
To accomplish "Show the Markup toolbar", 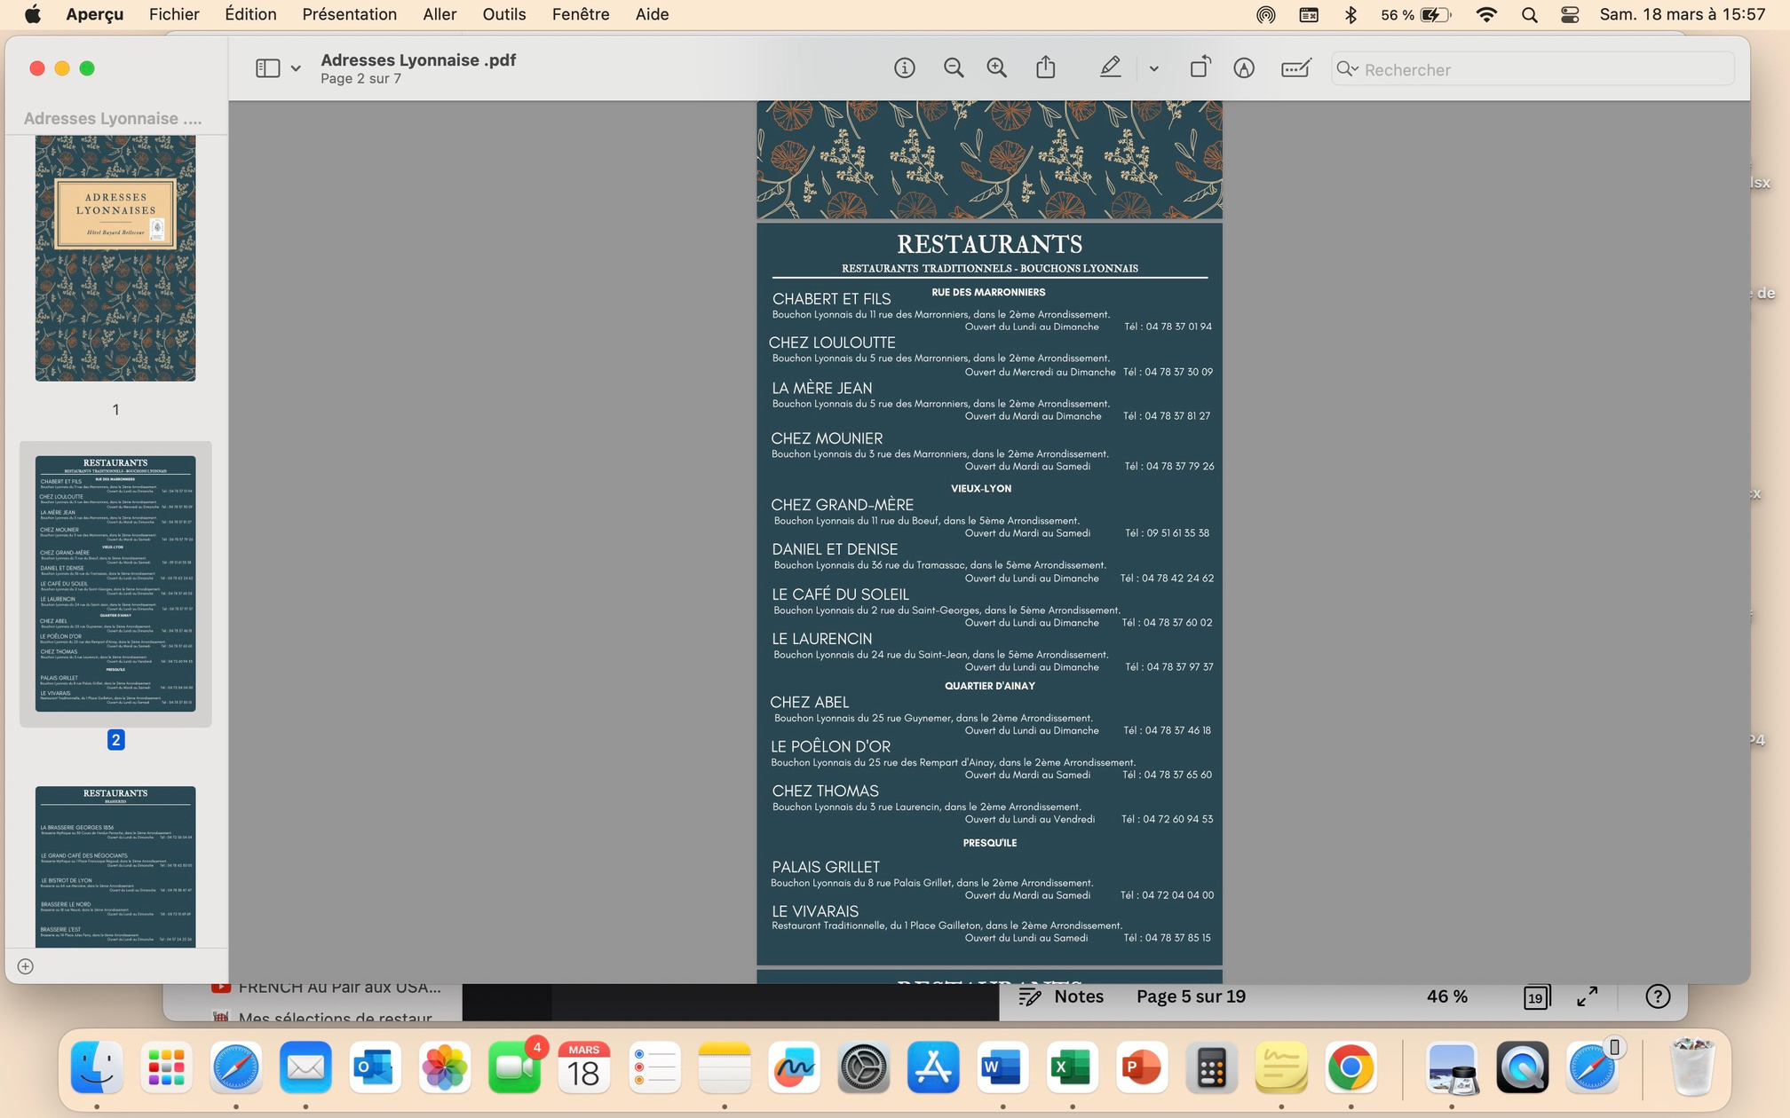I will tap(1244, 68).
